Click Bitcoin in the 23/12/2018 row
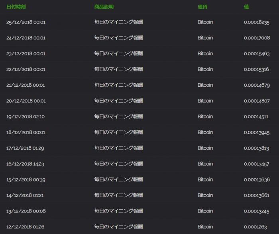This screenshot has width=279, height=234. pyautogui.click(x=205, y=53)
